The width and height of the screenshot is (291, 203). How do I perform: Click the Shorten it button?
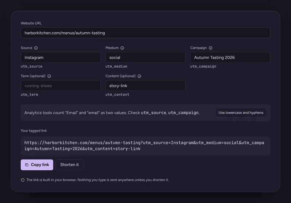(x=69, y=165)
